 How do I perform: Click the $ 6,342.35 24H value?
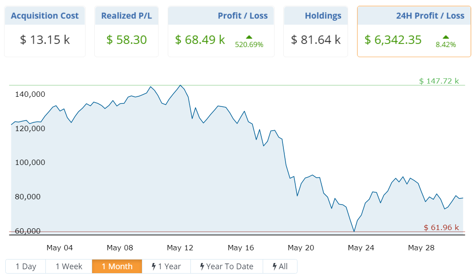pos(393,40)
